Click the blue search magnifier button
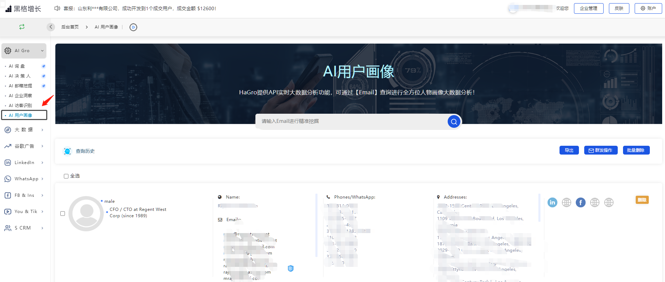Image resolution: width=665 pixels, height=282 pixels. coord(454,122)
